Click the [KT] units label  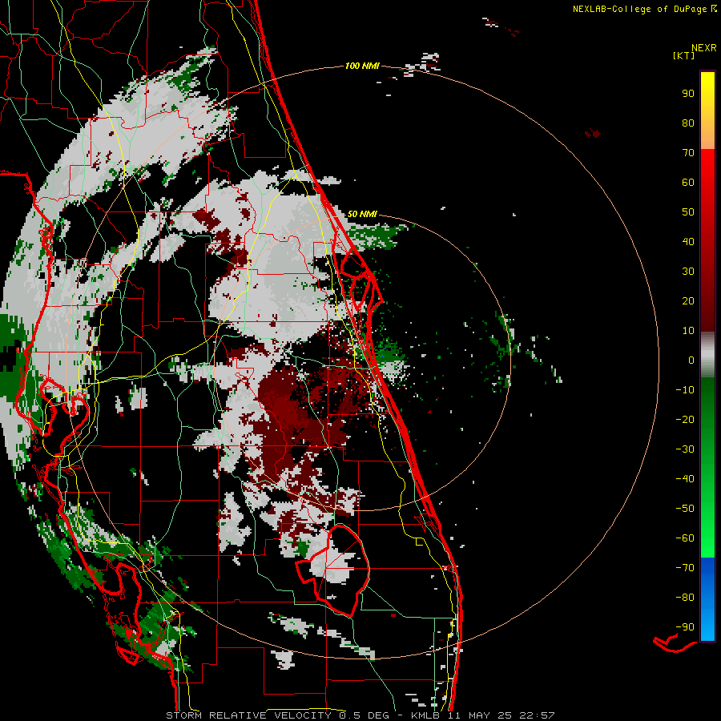click(683, 55)
